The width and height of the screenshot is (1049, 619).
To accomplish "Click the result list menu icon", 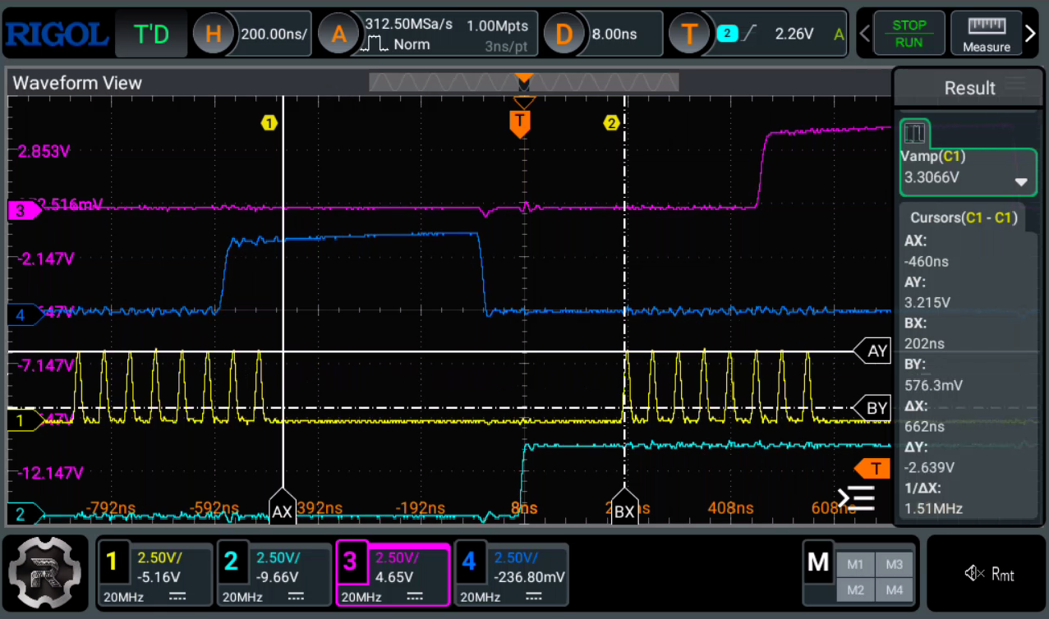I will (x=856, y=497).
